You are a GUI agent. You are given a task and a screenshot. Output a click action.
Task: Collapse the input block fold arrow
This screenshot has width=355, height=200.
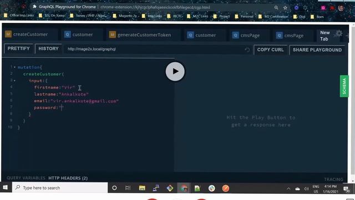click(15, 81)
